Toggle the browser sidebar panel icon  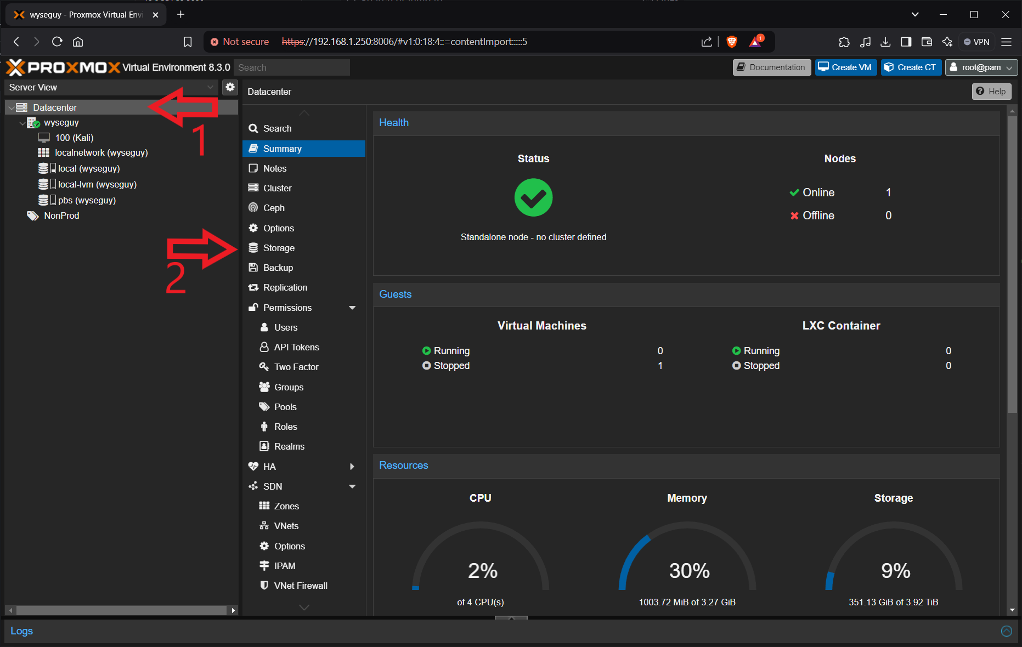[906, 42]
